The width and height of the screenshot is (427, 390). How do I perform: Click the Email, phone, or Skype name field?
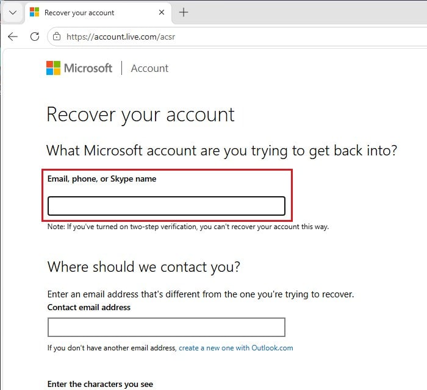pos(167,206)
